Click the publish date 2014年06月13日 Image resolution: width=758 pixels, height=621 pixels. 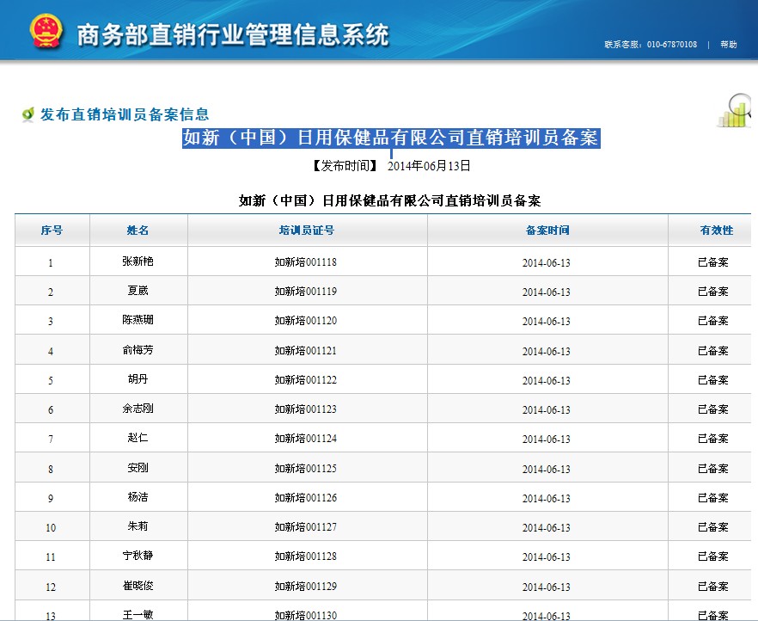click(429, 166)
